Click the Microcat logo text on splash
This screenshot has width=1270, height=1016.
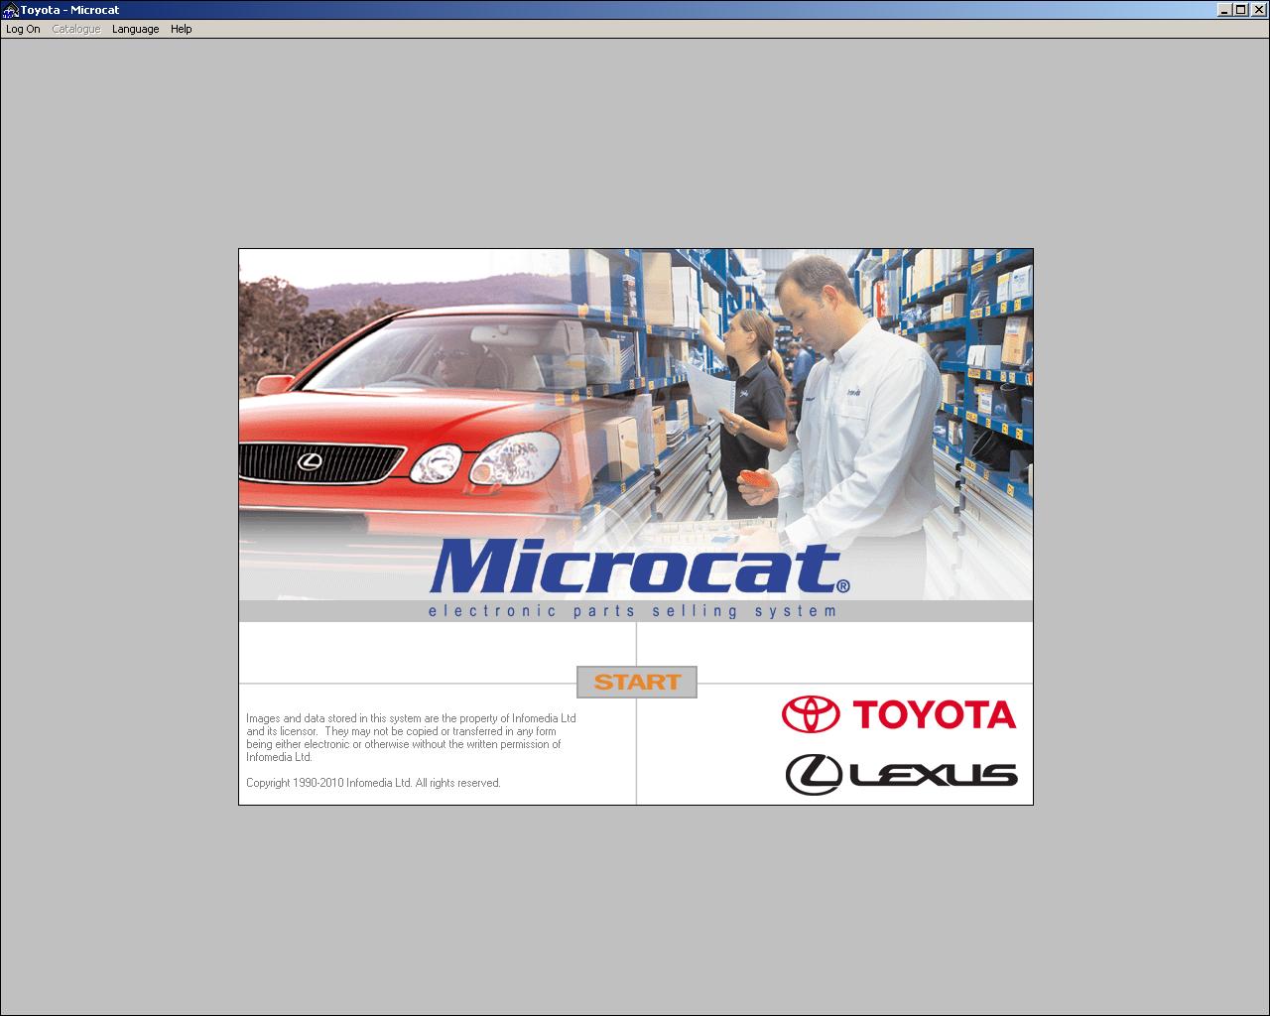pyautogui.click(x=640, y=569)
